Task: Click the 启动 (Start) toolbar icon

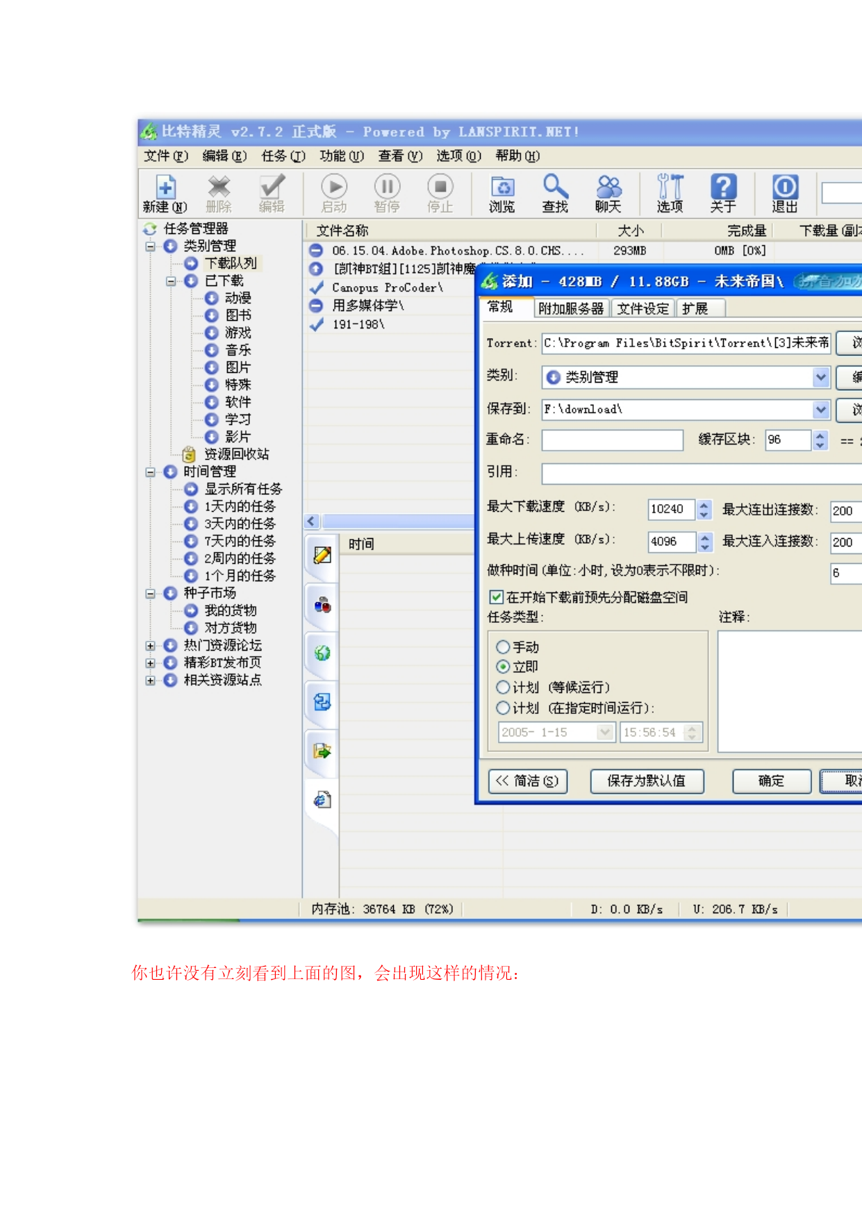Action: tap(334, 193)
